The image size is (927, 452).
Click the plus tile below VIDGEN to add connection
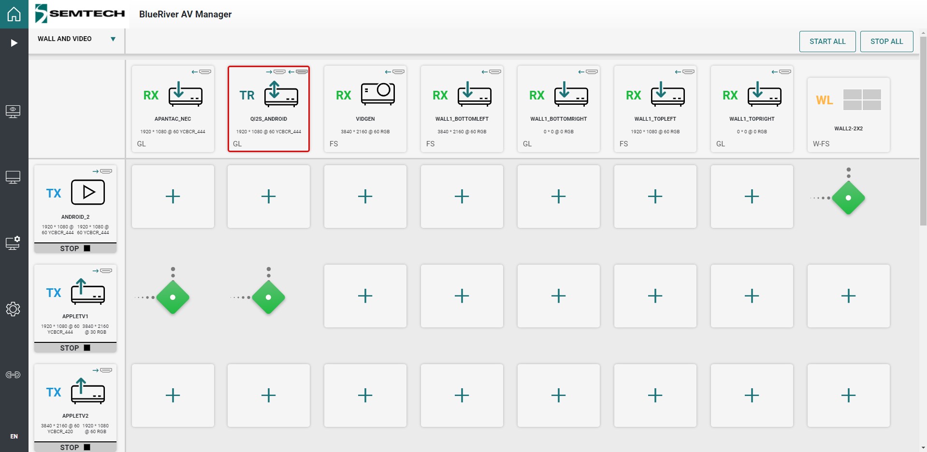(365, 196)
